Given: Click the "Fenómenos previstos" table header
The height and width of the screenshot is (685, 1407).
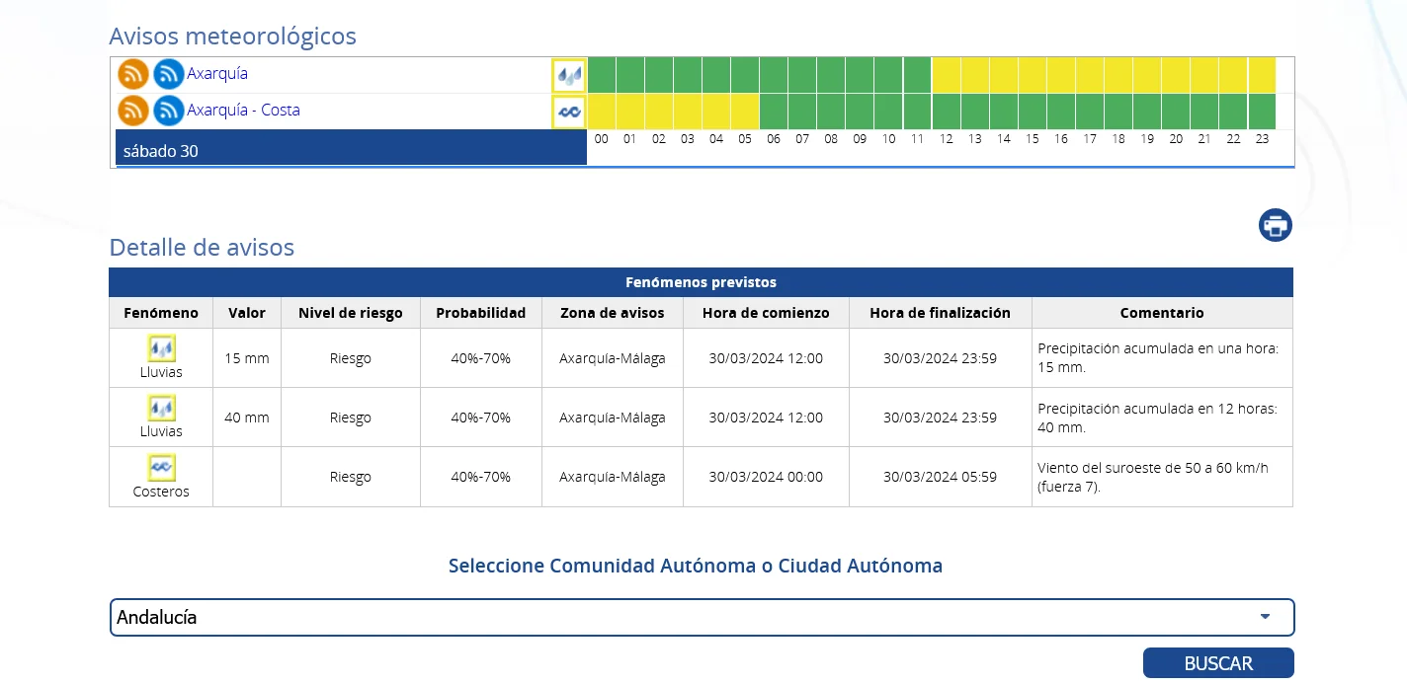Looking at the screenshot, I should (x=701, y=282).
